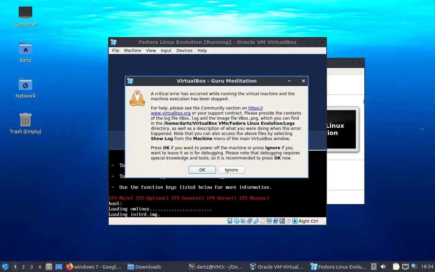The height and width of the screenshot is (272, 435).
Task: Switch to the Firefox windows 7 taskbar entry
Action: pos(94,267)
